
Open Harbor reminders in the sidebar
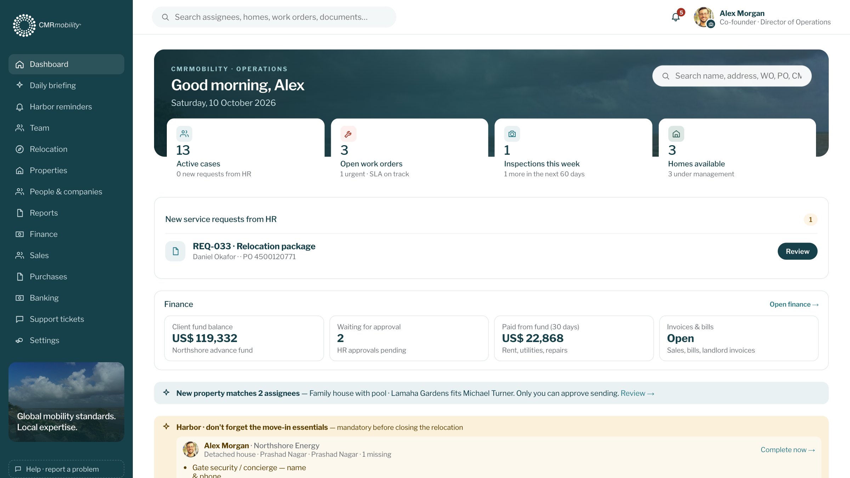pyautogui.click(x=66, y=107)
